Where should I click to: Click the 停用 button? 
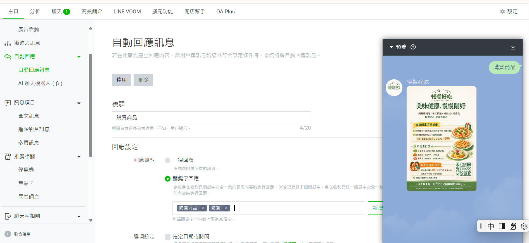[x=121, y=80]
